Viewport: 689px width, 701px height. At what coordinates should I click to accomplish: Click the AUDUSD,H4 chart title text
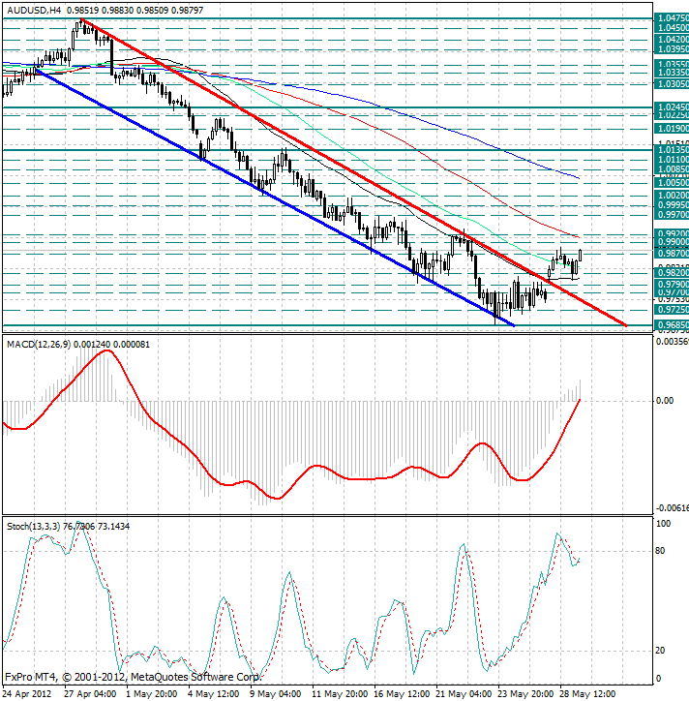(x=34, y=10)
